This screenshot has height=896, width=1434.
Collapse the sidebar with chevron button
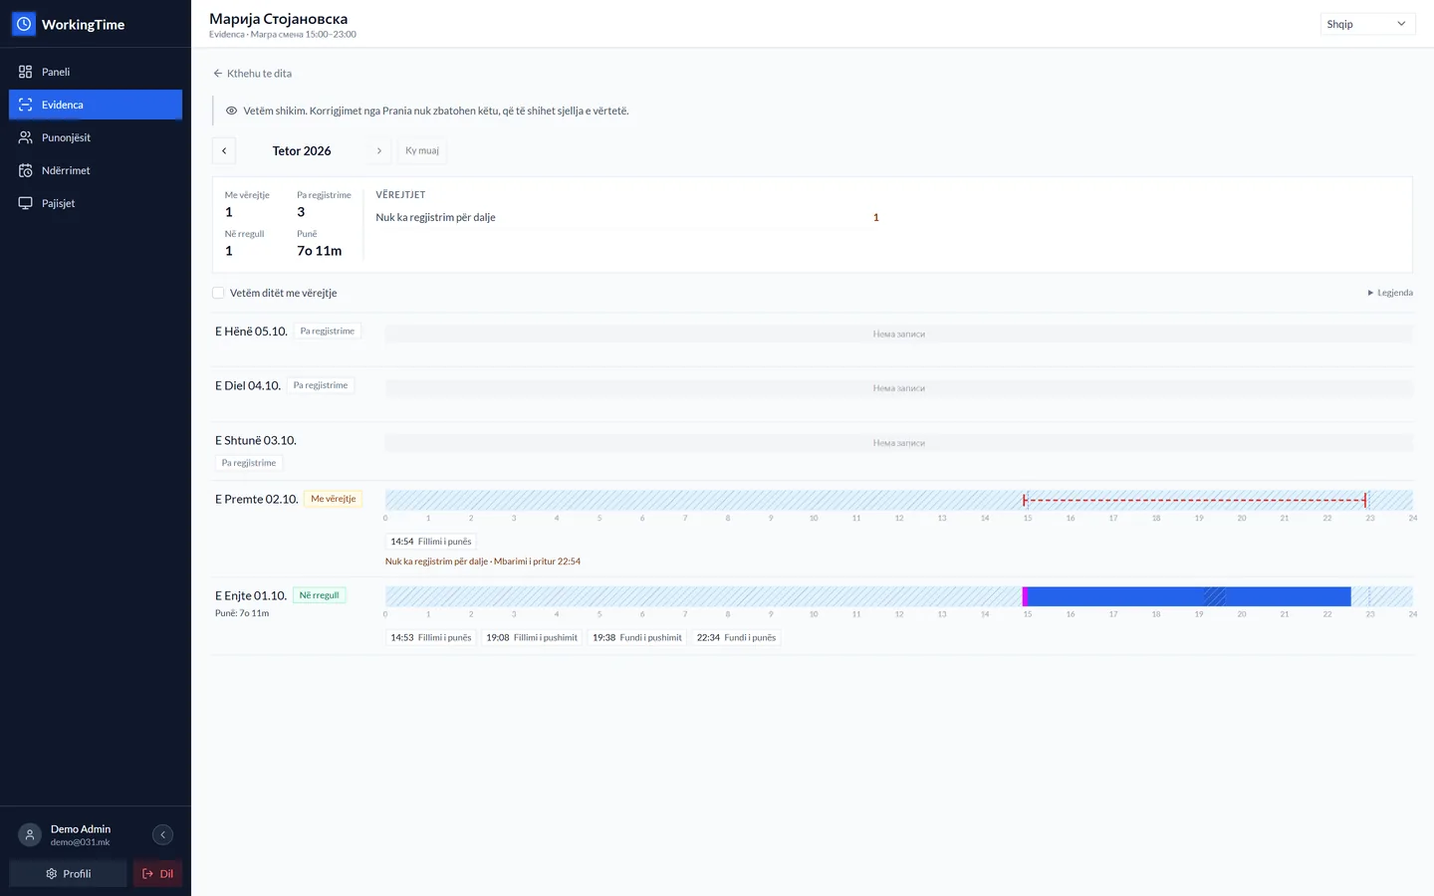point(162,835)
